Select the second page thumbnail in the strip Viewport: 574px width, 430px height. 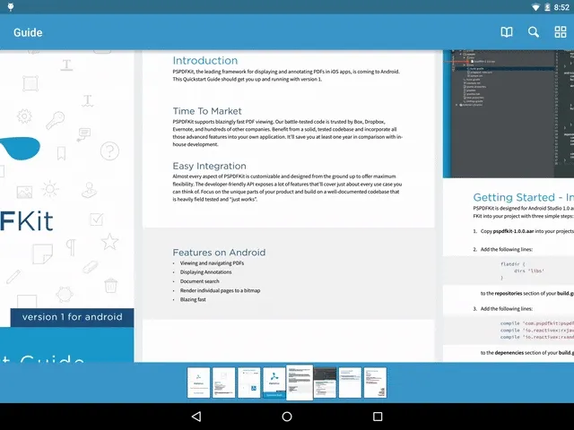coord(223,383)
